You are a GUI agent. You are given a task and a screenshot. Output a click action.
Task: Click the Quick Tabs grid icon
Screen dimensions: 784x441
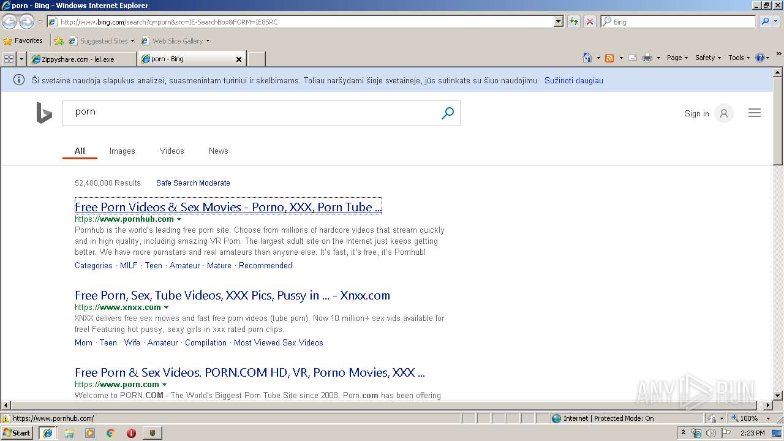coord(9,59)
